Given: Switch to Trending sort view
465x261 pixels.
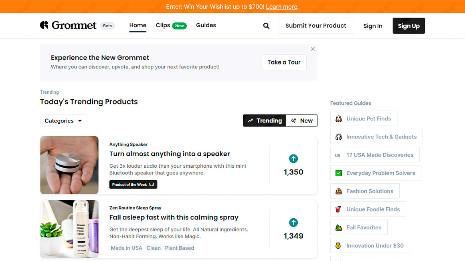Looking at the screenshot, I should point(265,120).
